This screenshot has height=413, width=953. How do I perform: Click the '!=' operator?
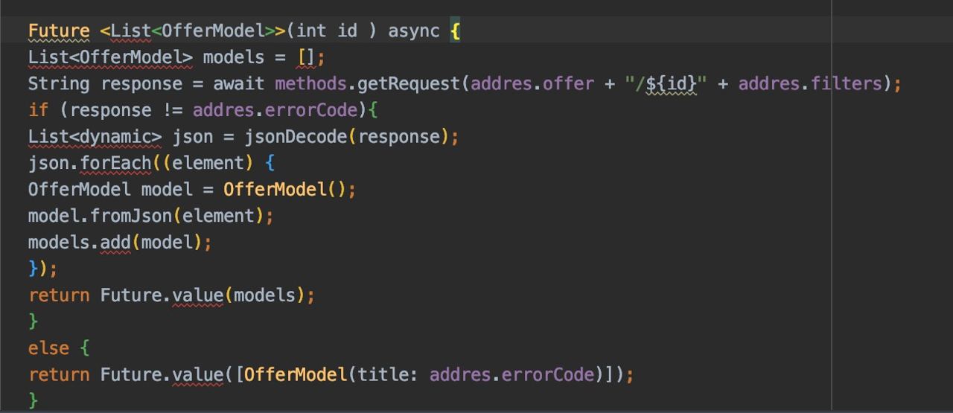pos(172,111)
